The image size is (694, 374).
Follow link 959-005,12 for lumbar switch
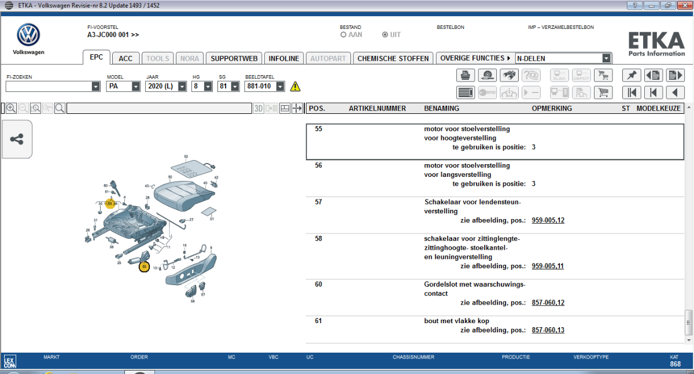click(548, 220)
